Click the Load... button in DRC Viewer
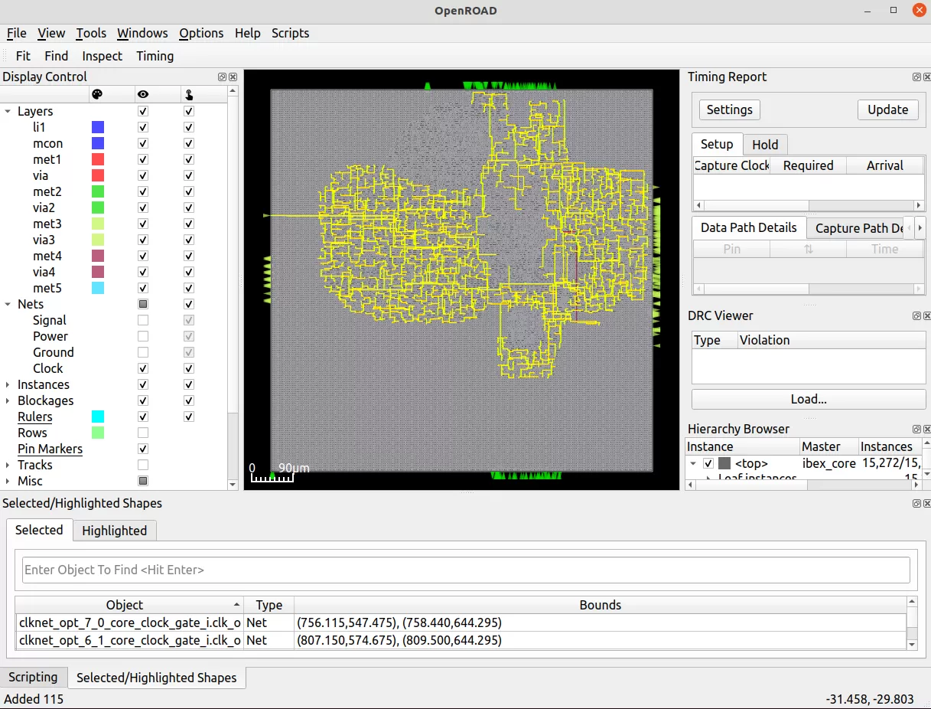This screenshot has width=931, height=709. click(x=809, y=399)
